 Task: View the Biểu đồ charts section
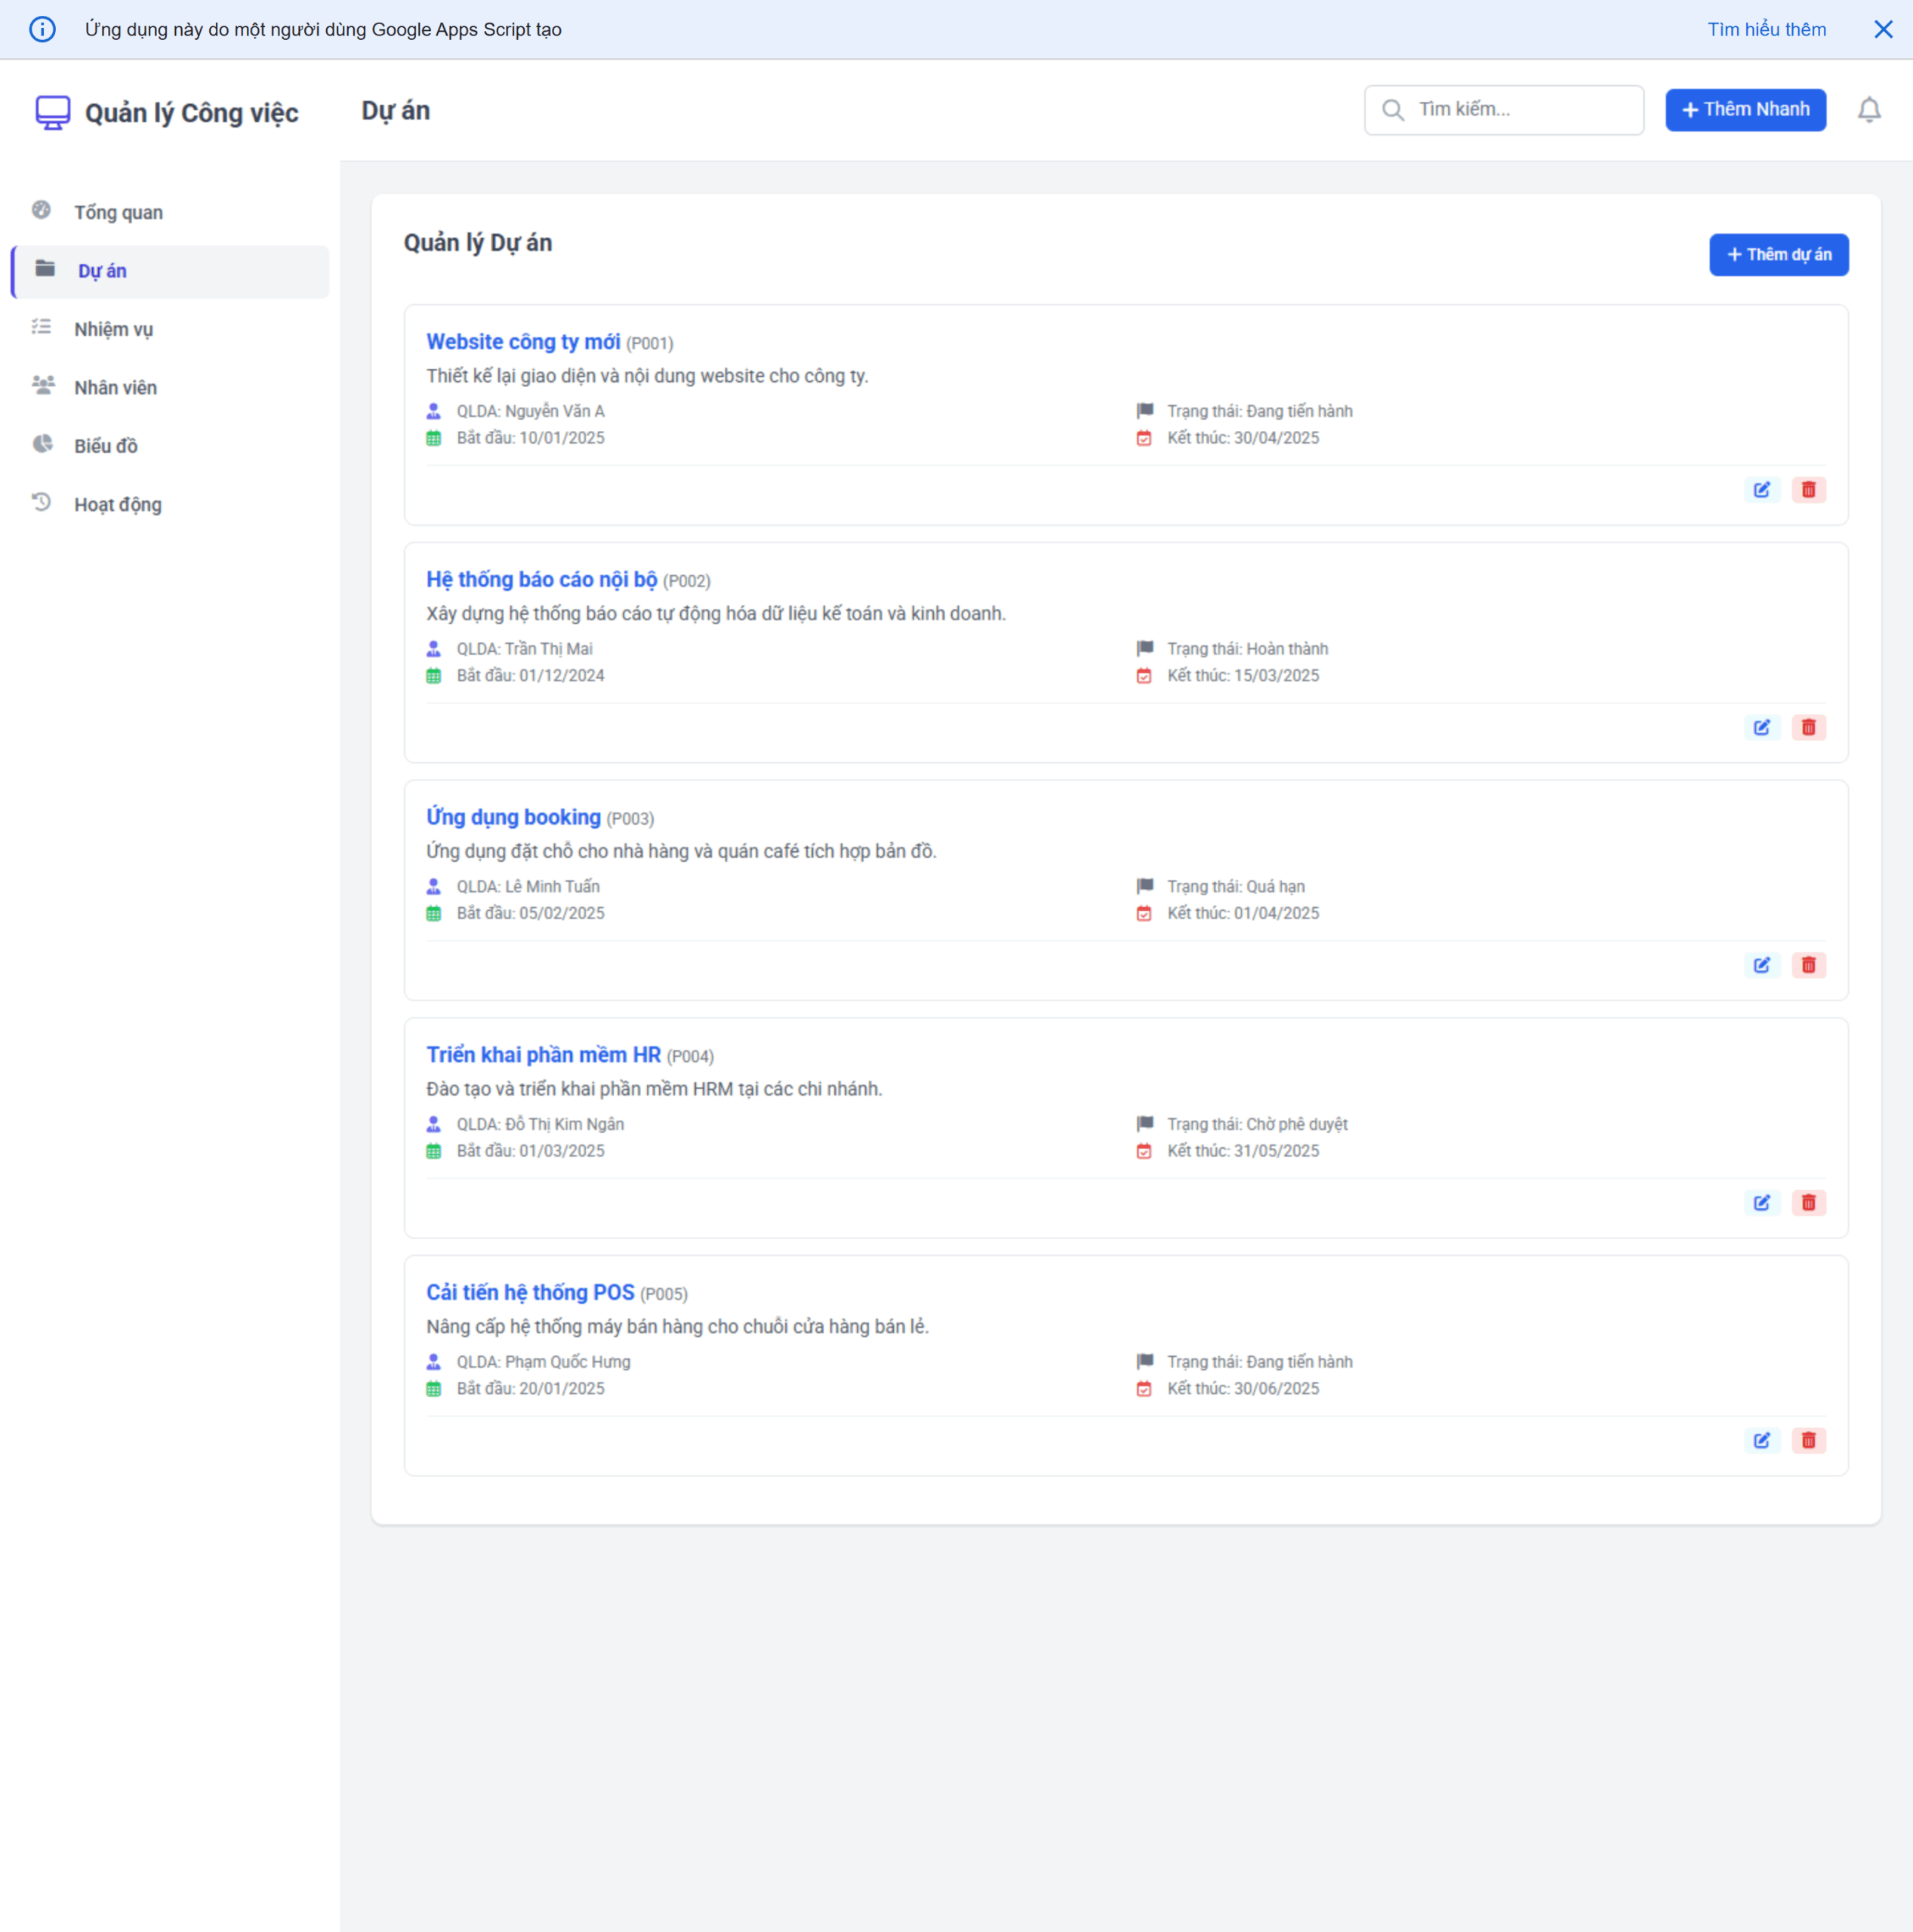[x=105, y=445]
